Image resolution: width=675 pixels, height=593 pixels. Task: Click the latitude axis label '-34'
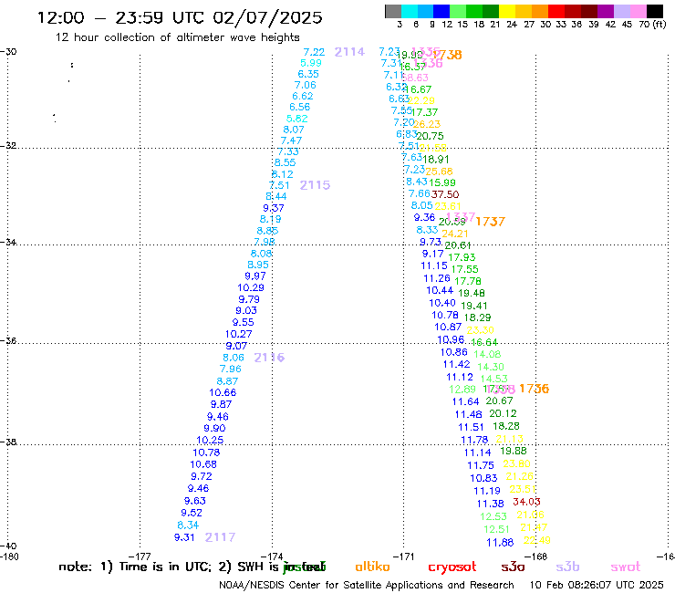pyautogui.click(x=8, y=242)
